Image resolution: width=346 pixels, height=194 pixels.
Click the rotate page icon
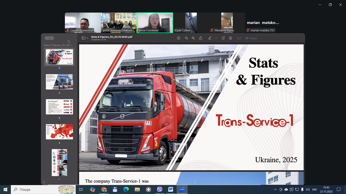coord(223,38)
